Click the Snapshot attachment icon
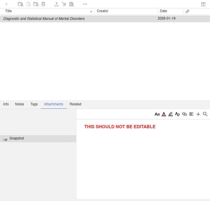The width and height of the screenshot is (210, 201). pos(5,139)
